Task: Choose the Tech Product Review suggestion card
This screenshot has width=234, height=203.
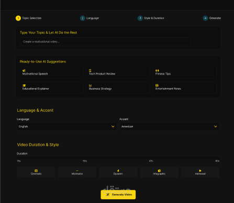Action: [118, 72]
